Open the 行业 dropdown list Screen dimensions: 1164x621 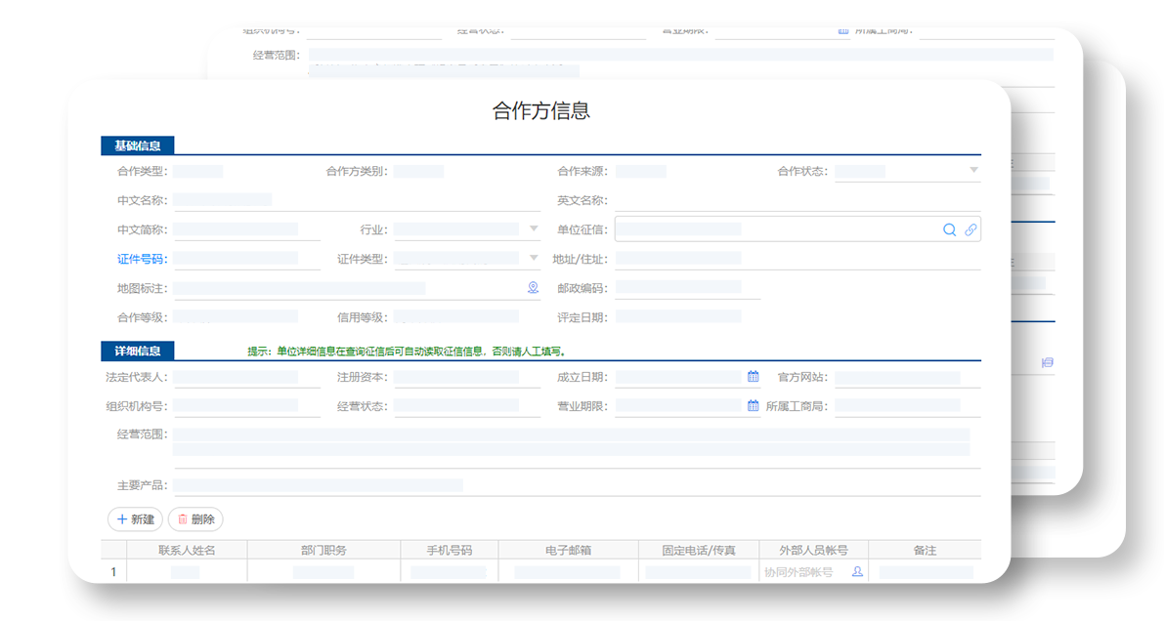(534, 229)
